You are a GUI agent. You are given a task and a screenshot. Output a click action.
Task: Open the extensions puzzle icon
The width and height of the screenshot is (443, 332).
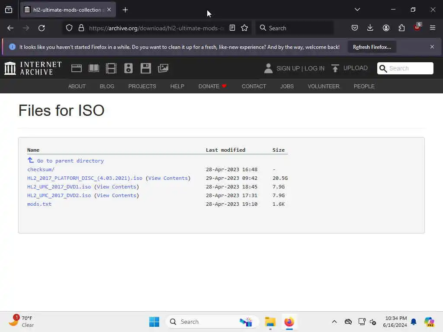point(401,28)
